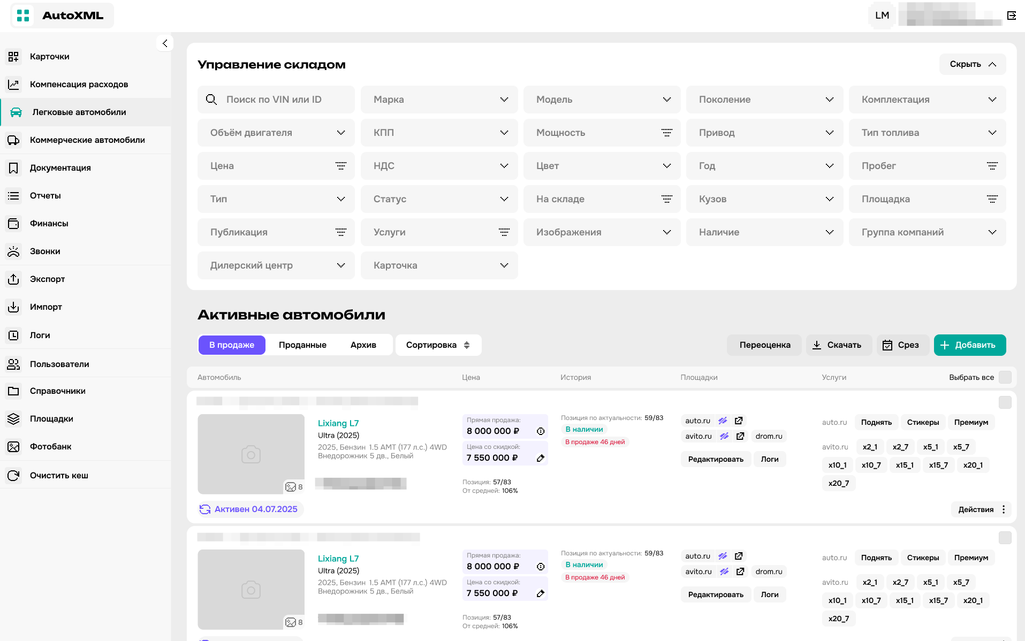Select the first Lixiang L7 row checkbox
Viewport: 1025px width, 641px height.
click(1005, 402)
